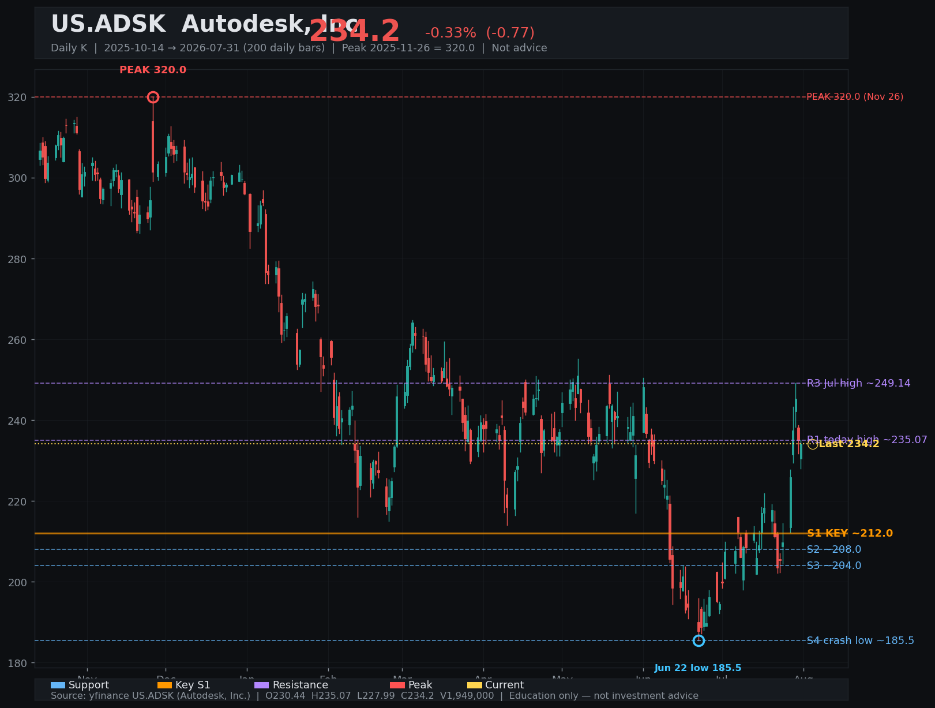Click the large 234.2 price in header
Screen dimensions: 935x708
click(355, 31)
